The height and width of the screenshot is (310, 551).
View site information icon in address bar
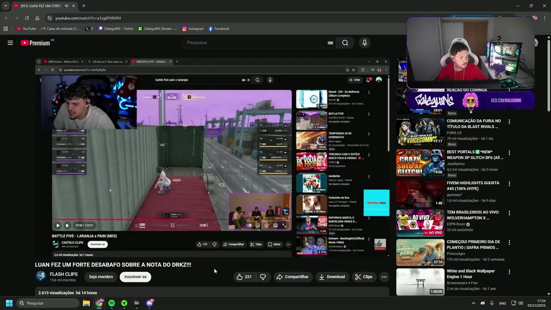(50, 18)
